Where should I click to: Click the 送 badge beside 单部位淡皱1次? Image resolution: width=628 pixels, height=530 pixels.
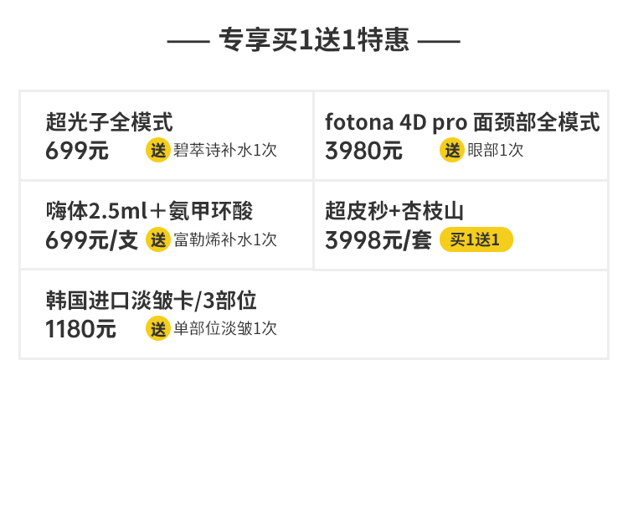(158, 329)
